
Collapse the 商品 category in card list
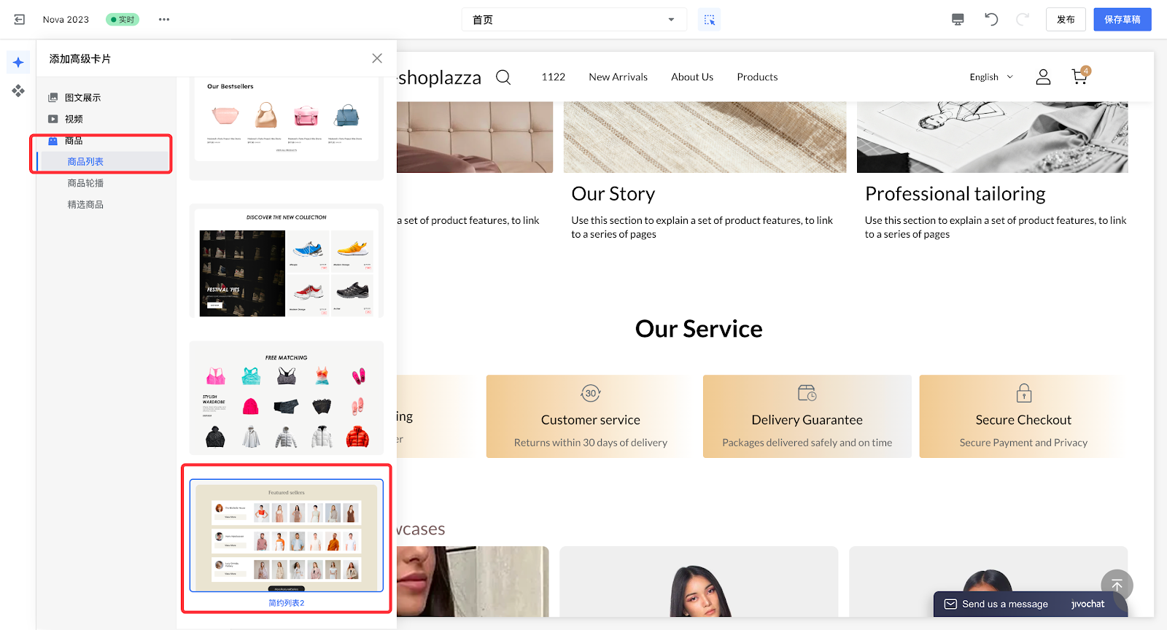(x=74, y=141)
